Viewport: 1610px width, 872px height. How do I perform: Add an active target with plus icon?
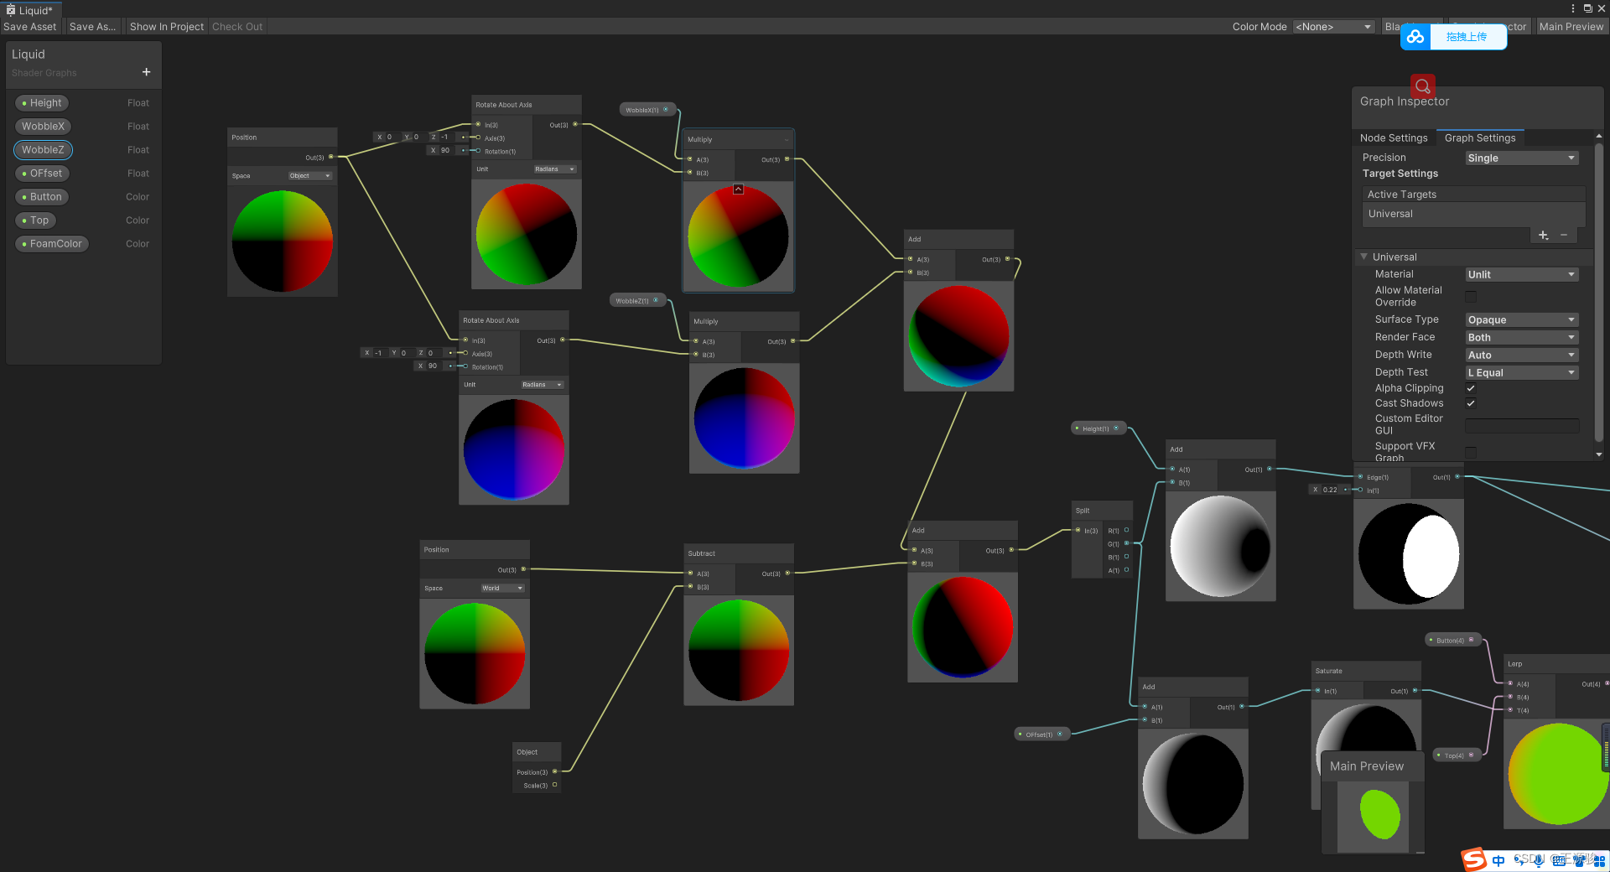pos(1543,236)
